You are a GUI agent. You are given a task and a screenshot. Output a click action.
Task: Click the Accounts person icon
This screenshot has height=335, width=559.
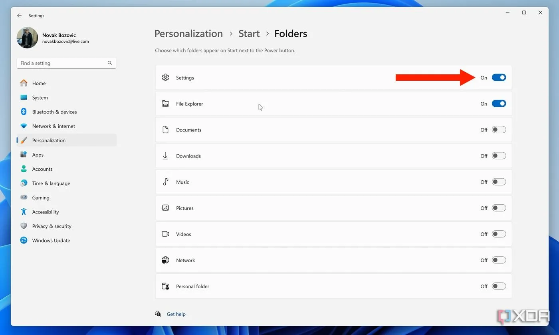[24, 169]
